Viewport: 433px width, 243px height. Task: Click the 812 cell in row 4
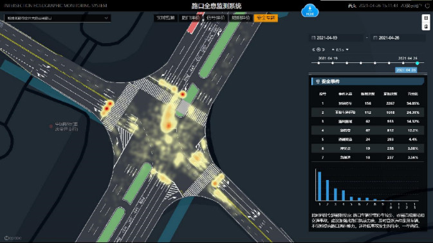coord(390,130)
